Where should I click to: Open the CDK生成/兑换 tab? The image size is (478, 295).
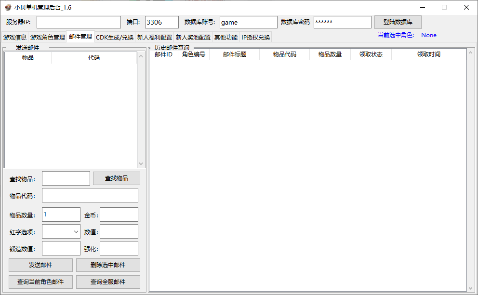(115, 37)
